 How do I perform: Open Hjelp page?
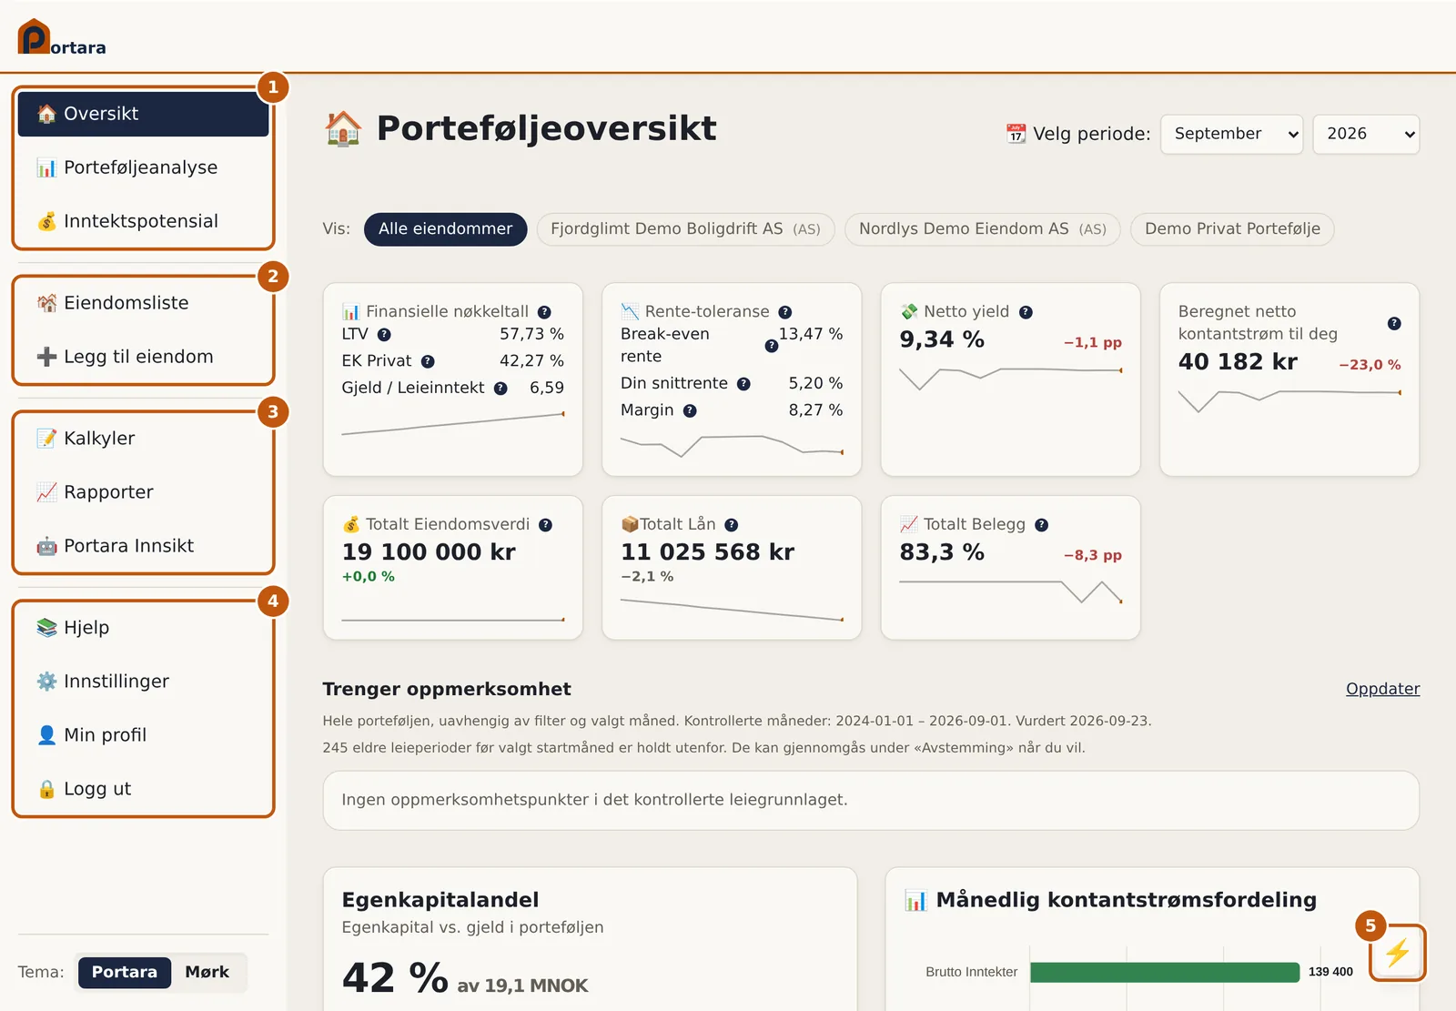point(143,628)
